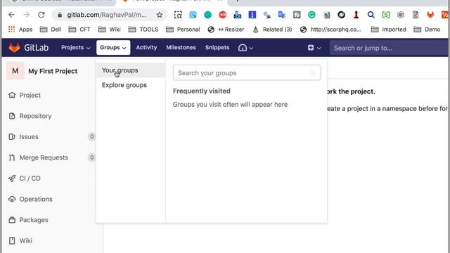Open the Wiki sidebar link

pos(25,240)
